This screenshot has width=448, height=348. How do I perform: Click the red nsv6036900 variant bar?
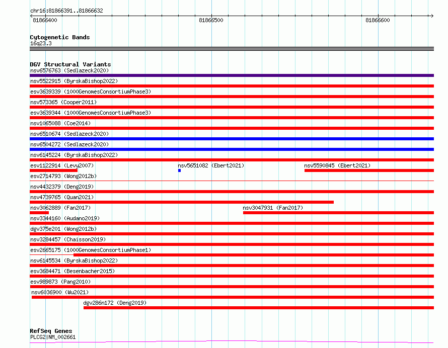[233, 297]
